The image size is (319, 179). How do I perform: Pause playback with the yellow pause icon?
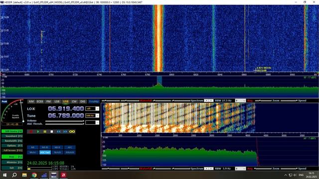(x=45, y=132)
